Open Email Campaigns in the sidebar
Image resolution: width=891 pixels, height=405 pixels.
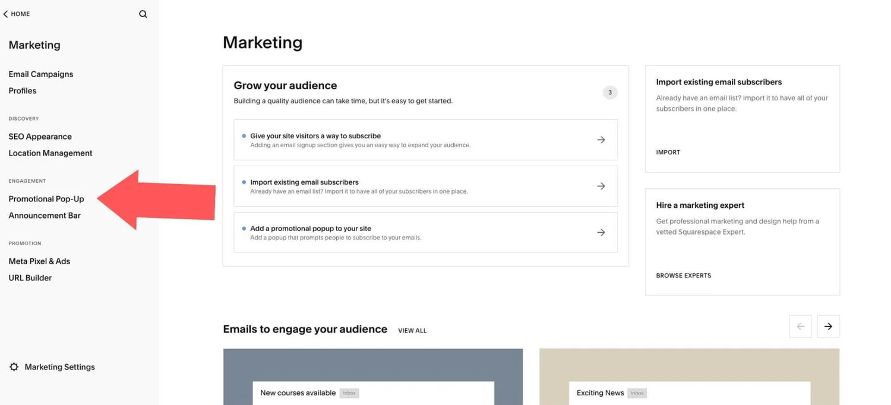(40, 74)
